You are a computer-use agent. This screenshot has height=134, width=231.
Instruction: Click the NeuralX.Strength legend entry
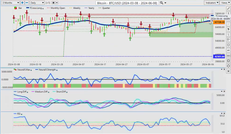[x=46, y=70]
